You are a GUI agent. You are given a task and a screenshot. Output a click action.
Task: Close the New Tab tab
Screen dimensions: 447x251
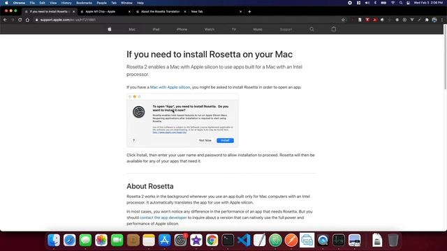click(x=240, y=12)
